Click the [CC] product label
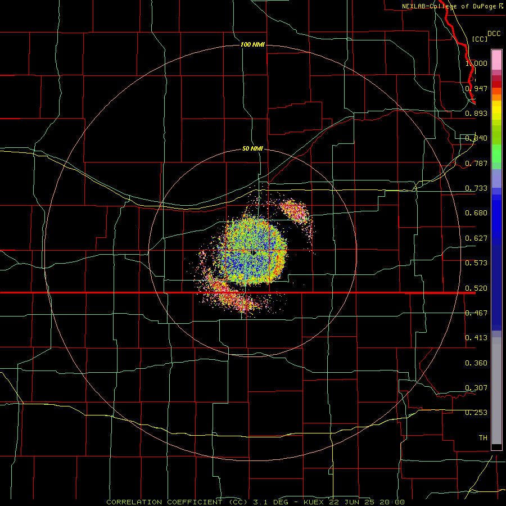The image size is (506, 506). (x=480, y=39)
